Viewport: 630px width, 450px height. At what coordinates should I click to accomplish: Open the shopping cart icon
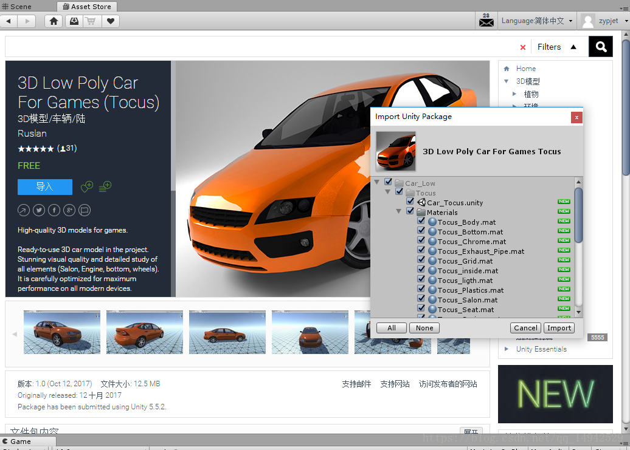tap(92, 21)
